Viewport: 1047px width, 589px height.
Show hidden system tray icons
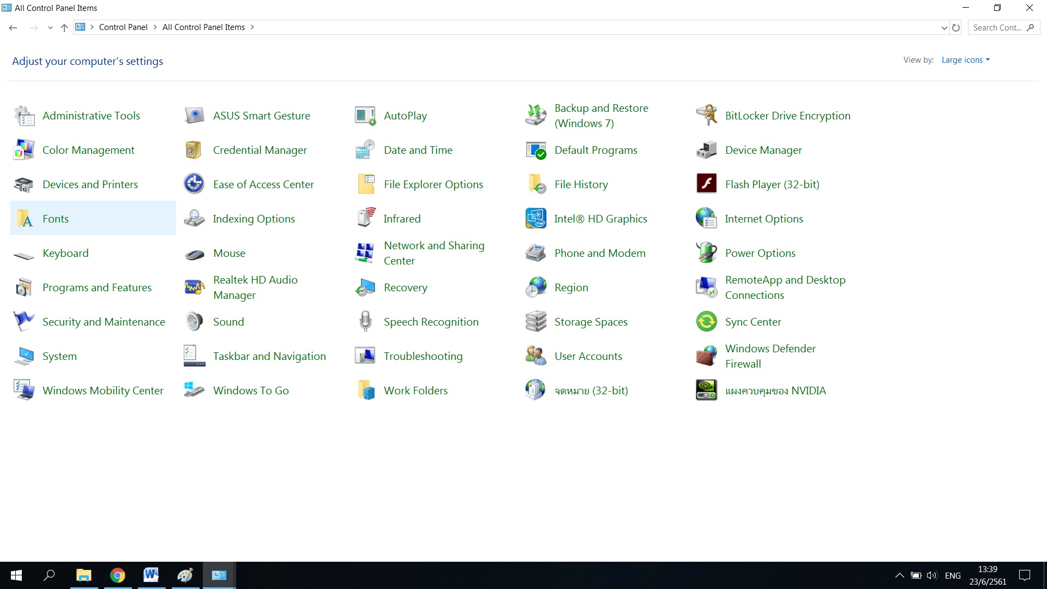coord(900,575)
